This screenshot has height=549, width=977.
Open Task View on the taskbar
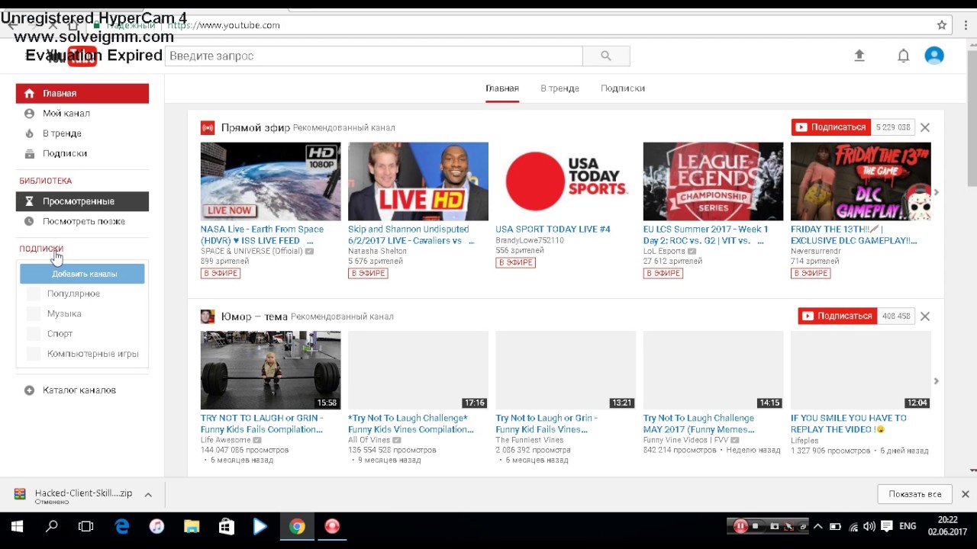click(x=86, y=526)
